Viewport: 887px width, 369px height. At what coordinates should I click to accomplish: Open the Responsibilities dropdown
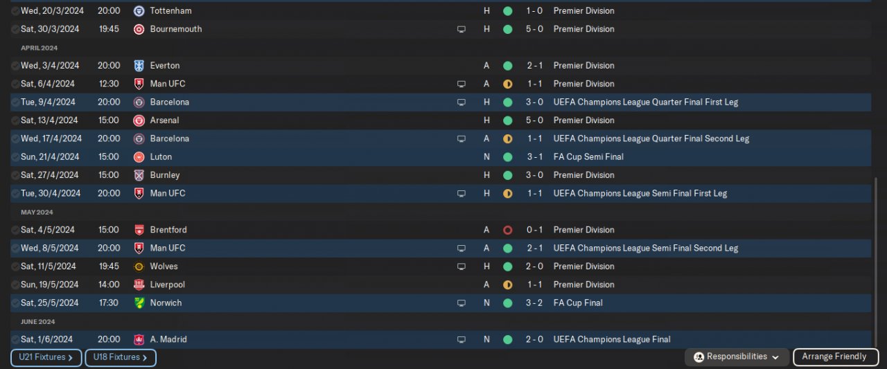[737, 357]
